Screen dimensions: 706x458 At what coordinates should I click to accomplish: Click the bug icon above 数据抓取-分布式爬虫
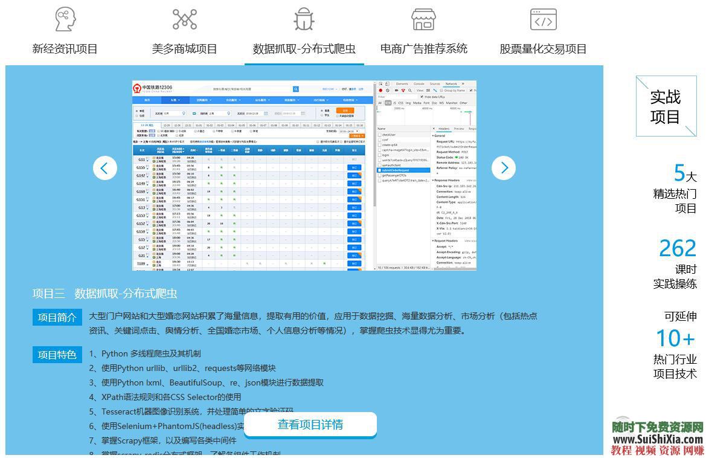[x=304, y=19]
